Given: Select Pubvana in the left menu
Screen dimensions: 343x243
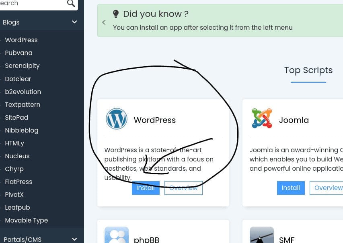Looking at the screenshot, I should click(x=18, y=53).
